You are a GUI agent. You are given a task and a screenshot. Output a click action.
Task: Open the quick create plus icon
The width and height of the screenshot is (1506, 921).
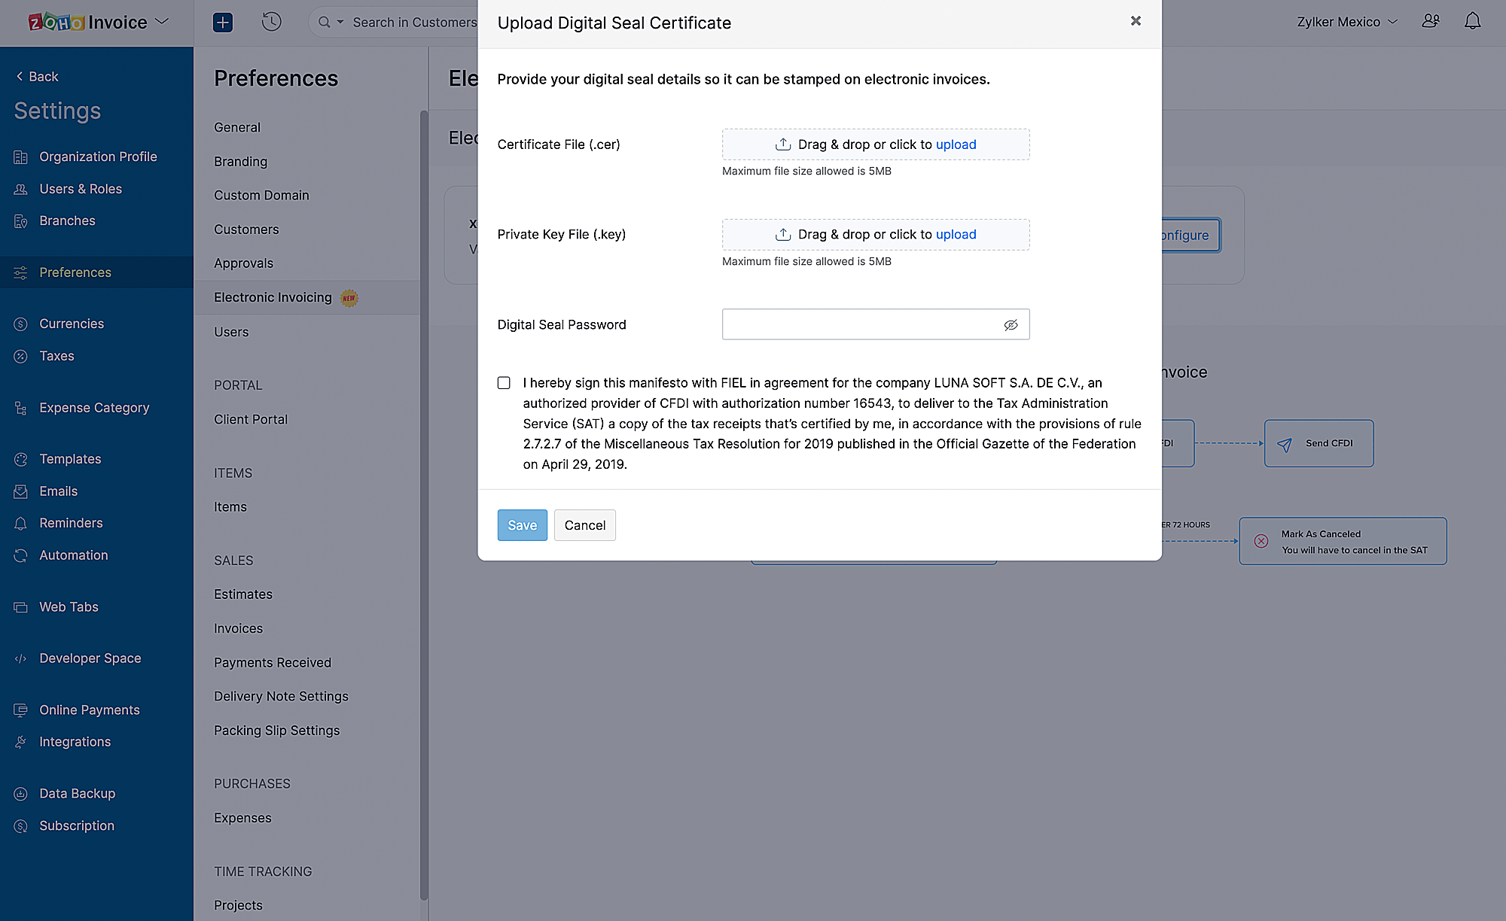222,22
